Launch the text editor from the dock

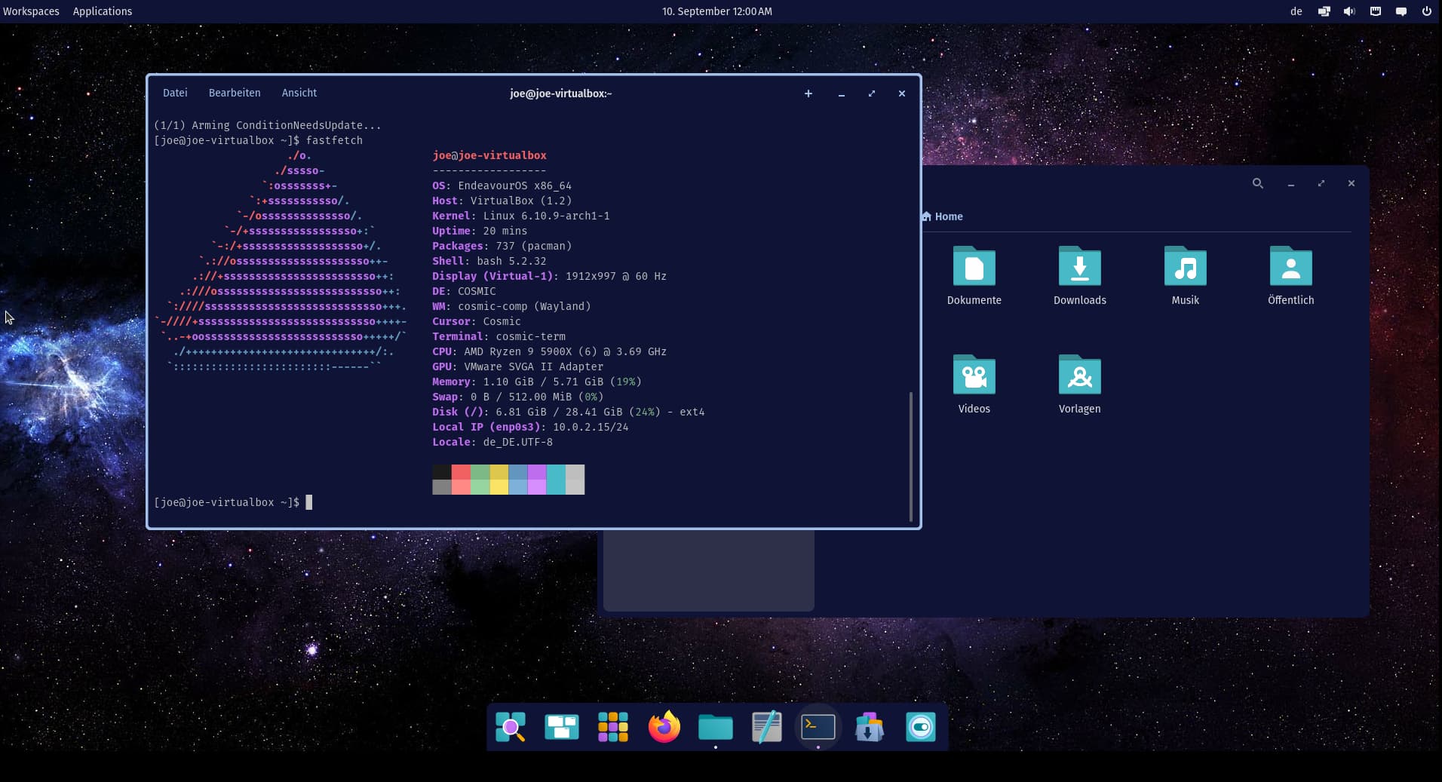pos(767,727)
